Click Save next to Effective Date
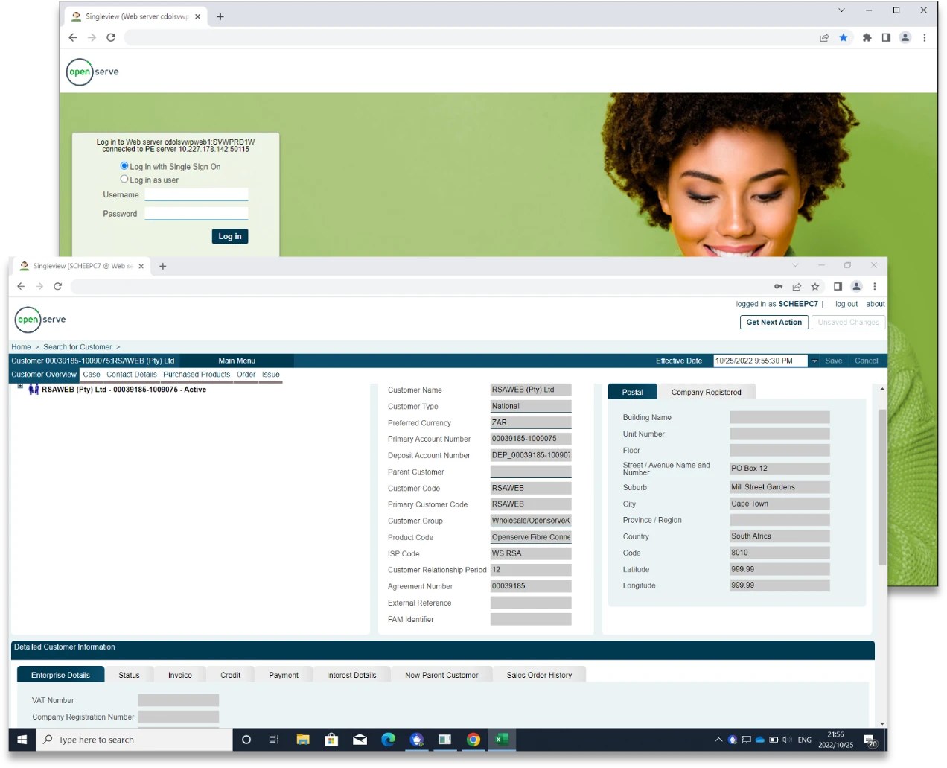947x768 pixels. point(834,361)
